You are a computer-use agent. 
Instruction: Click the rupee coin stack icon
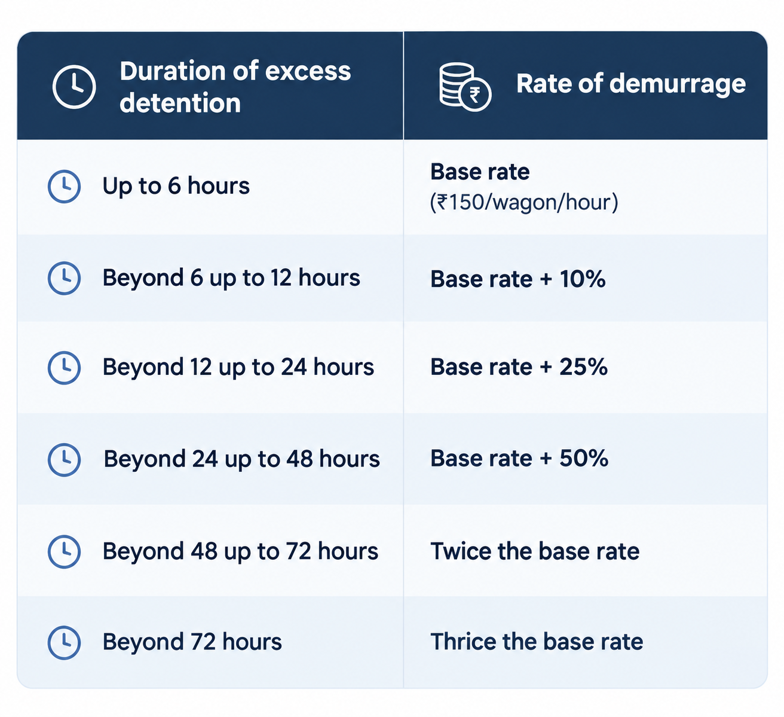tap(465, 87)
